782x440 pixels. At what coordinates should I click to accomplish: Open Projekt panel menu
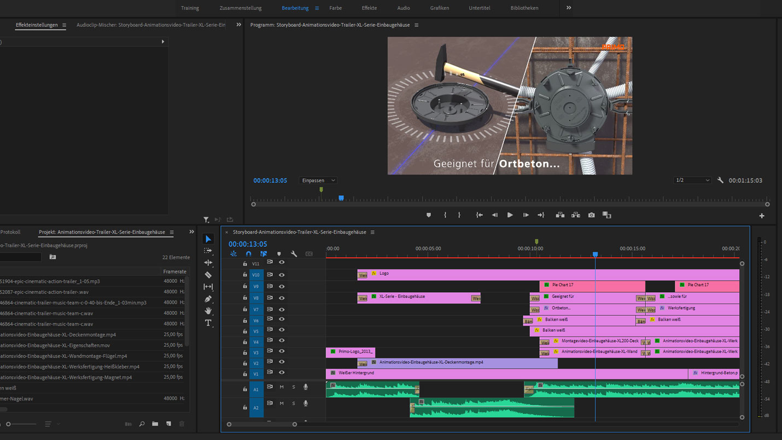172,232
